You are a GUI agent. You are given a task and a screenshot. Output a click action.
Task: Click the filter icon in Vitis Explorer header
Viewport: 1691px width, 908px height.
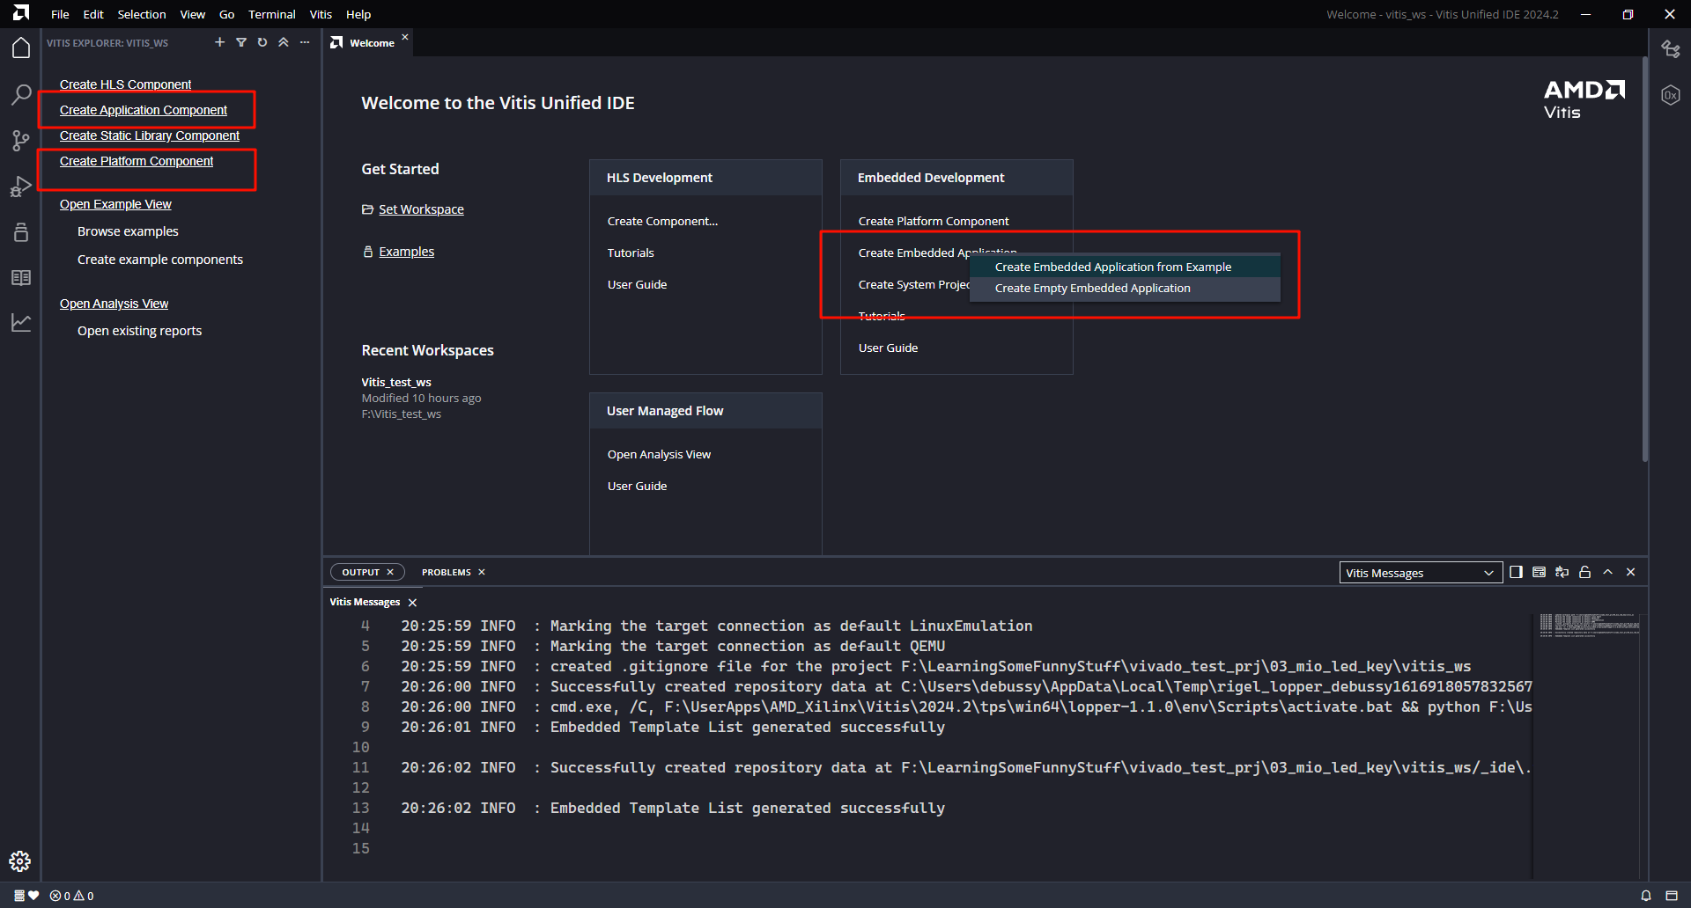241,42
